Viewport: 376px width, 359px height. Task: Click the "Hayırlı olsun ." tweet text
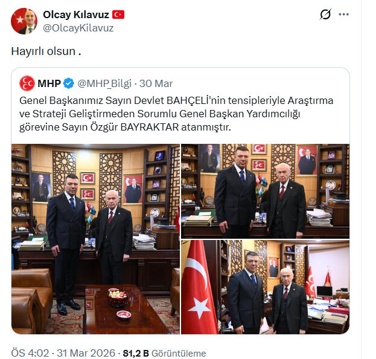click(46, 51)
